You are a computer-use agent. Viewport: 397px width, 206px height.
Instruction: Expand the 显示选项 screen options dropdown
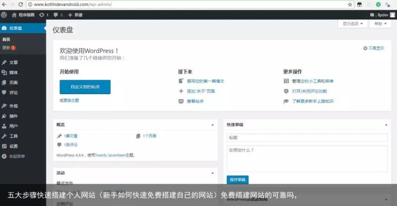tap(353, 23)
